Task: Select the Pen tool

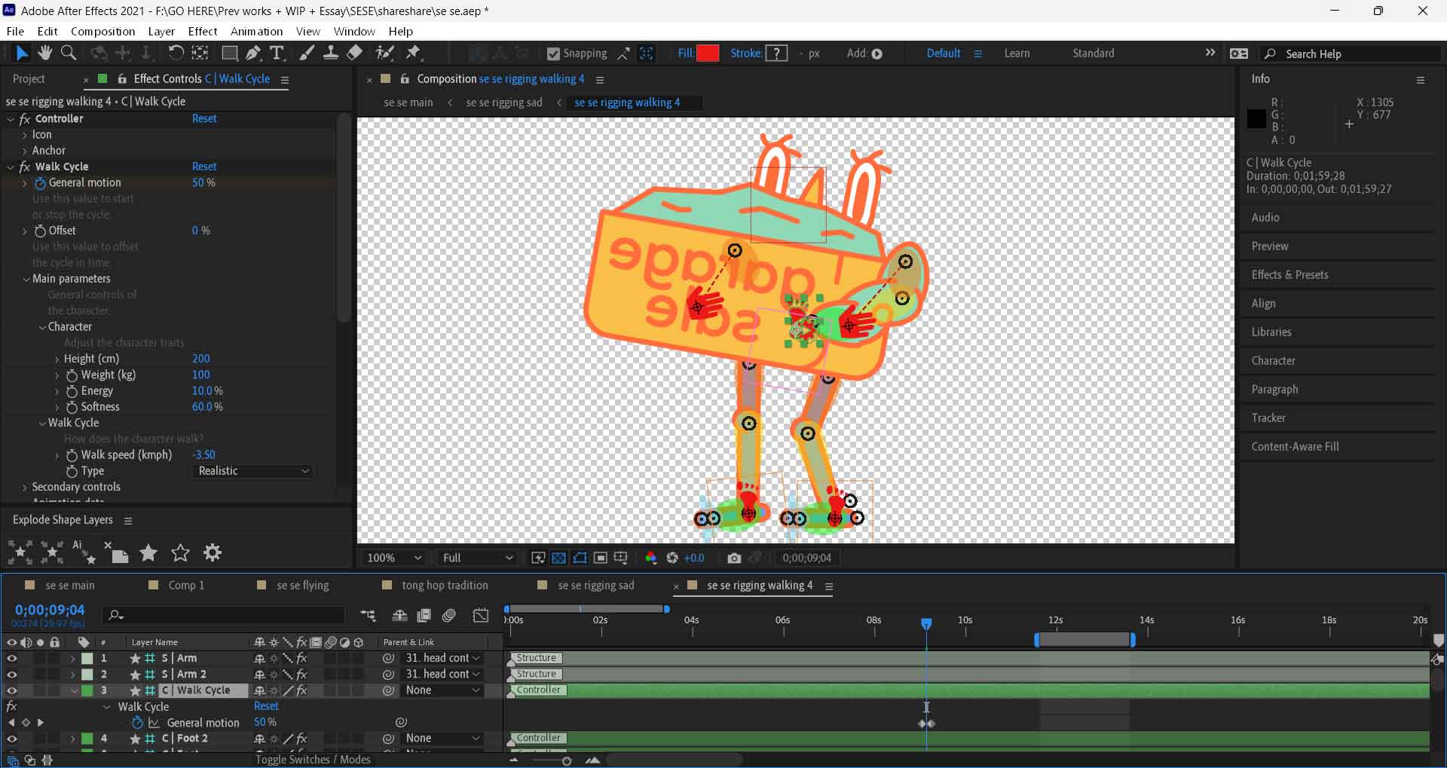Action: click(253, 53)
